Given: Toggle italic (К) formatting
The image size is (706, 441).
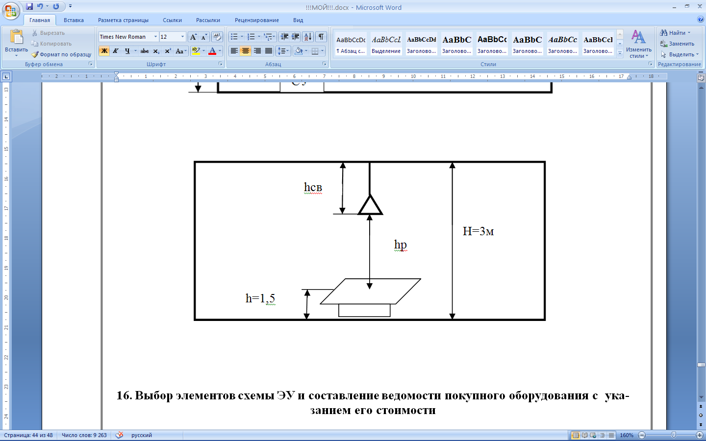Looking at the screenshot, I should click(116, 51).
